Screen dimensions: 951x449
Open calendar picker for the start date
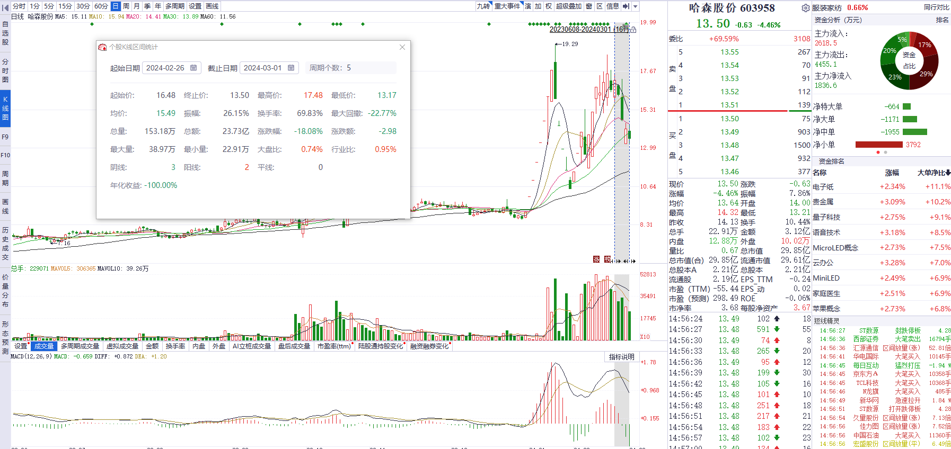[x=193, y=68]
